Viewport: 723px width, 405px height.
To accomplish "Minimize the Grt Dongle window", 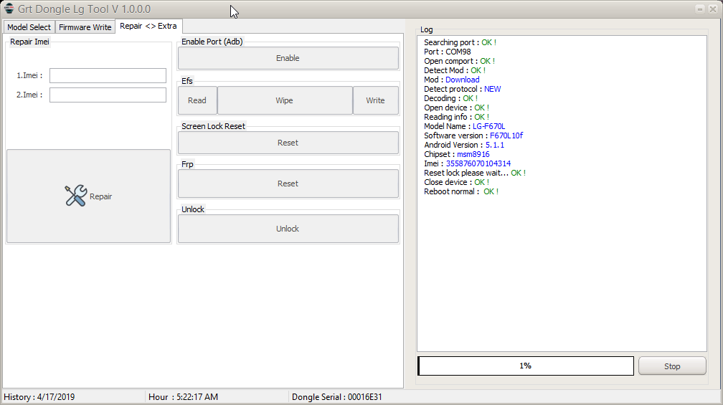I will [x=700, y=9].
